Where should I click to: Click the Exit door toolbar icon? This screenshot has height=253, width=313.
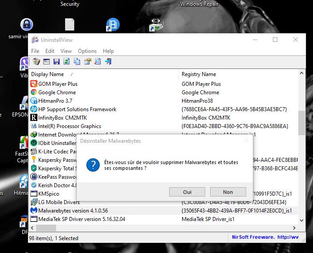click(108, 61)
